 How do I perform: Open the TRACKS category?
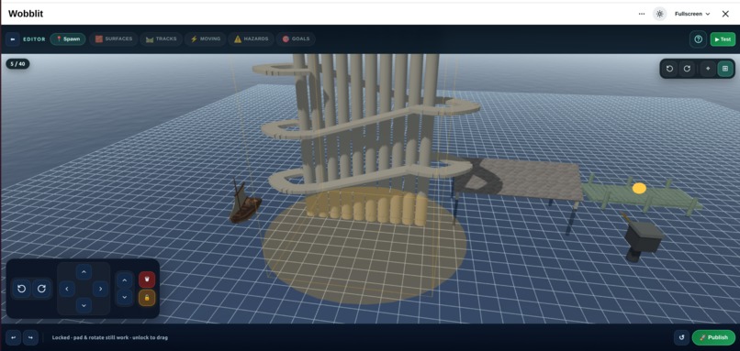point(161,39)
